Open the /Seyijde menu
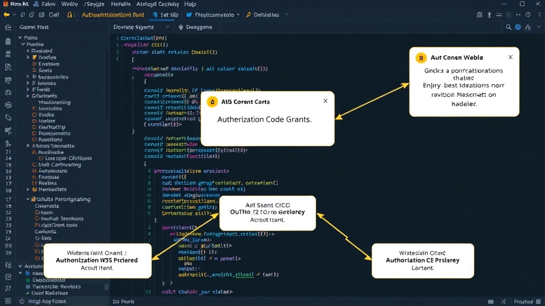Screen dimensions: 545x306 coord(94,4)
